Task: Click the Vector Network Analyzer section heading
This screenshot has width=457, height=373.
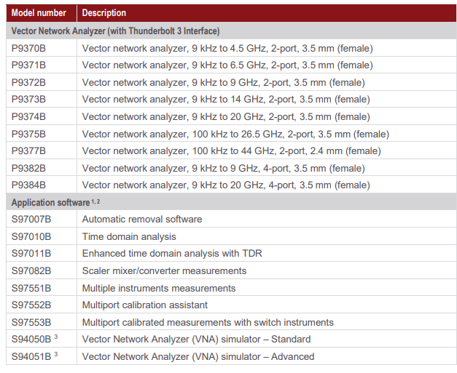Action: pyautogui.click(x=115, y=31)
